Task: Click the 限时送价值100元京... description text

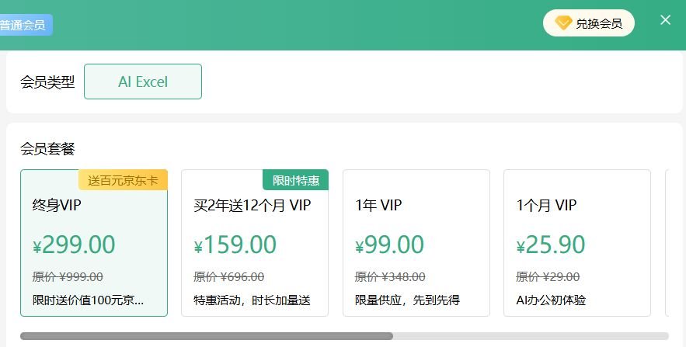Action: [x=88, y=300]
